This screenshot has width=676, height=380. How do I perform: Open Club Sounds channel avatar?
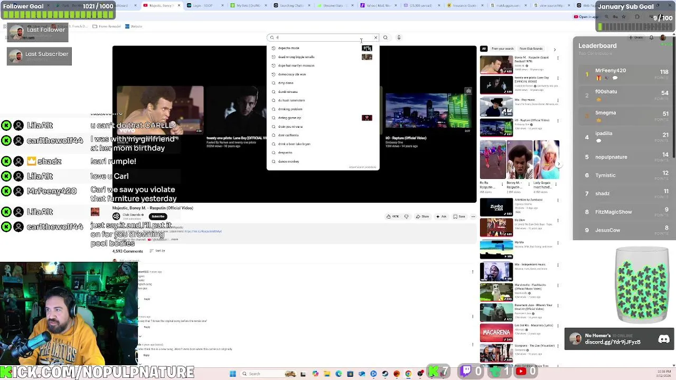(116, 216)
